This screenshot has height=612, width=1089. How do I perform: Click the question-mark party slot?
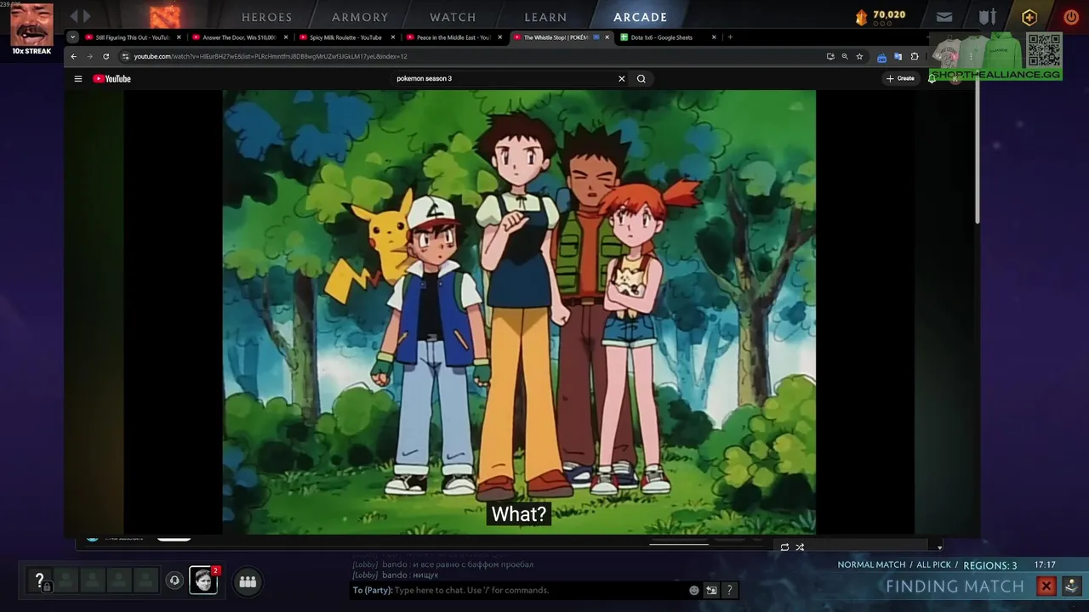tap(39, 581)
